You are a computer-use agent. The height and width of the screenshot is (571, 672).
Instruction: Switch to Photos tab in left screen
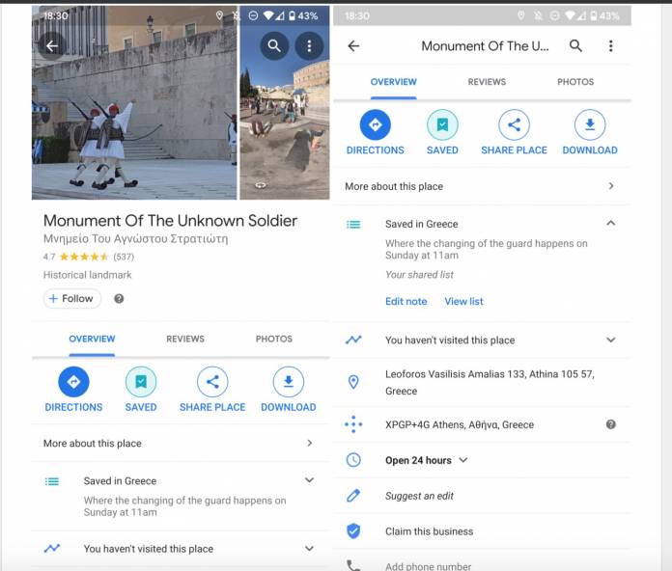click(274, 339)
